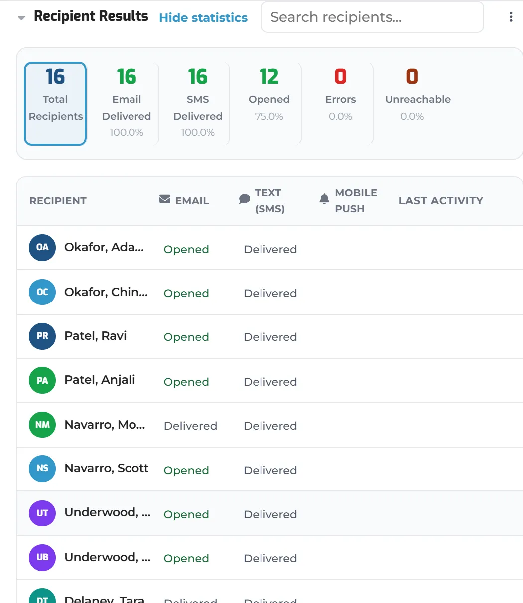Click SMS Delivered status for Okafor, Chin
Image resolution: width=523 pixels, height=603 pixels.
(270, 293)
